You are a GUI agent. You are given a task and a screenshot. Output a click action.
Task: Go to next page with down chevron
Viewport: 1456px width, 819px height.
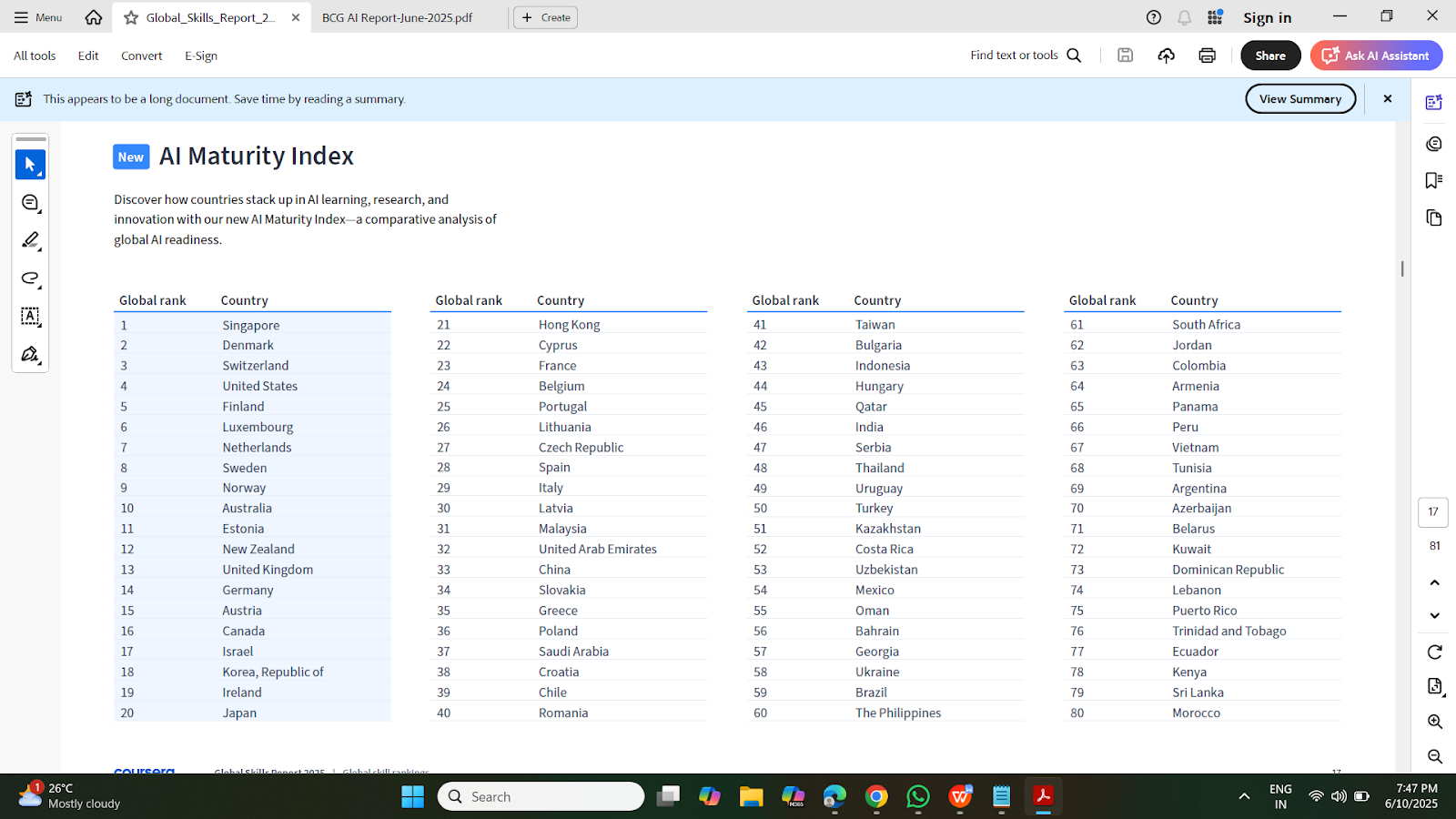pyautogui.click(x=1434, y=616)
